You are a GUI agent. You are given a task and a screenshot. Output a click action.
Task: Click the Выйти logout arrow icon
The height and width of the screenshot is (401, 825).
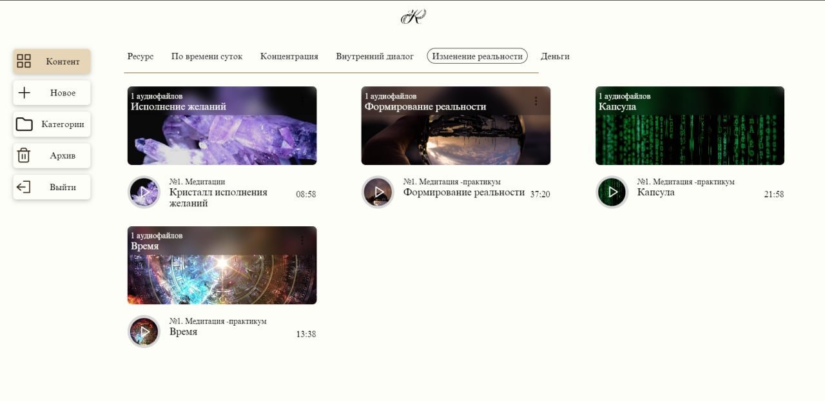pyautogui.click(x=23, y=187)
